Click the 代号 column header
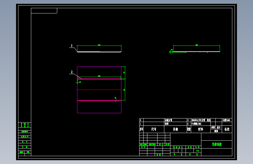The width and height of the screenshot is (253, 164). (x=153, y=129)
